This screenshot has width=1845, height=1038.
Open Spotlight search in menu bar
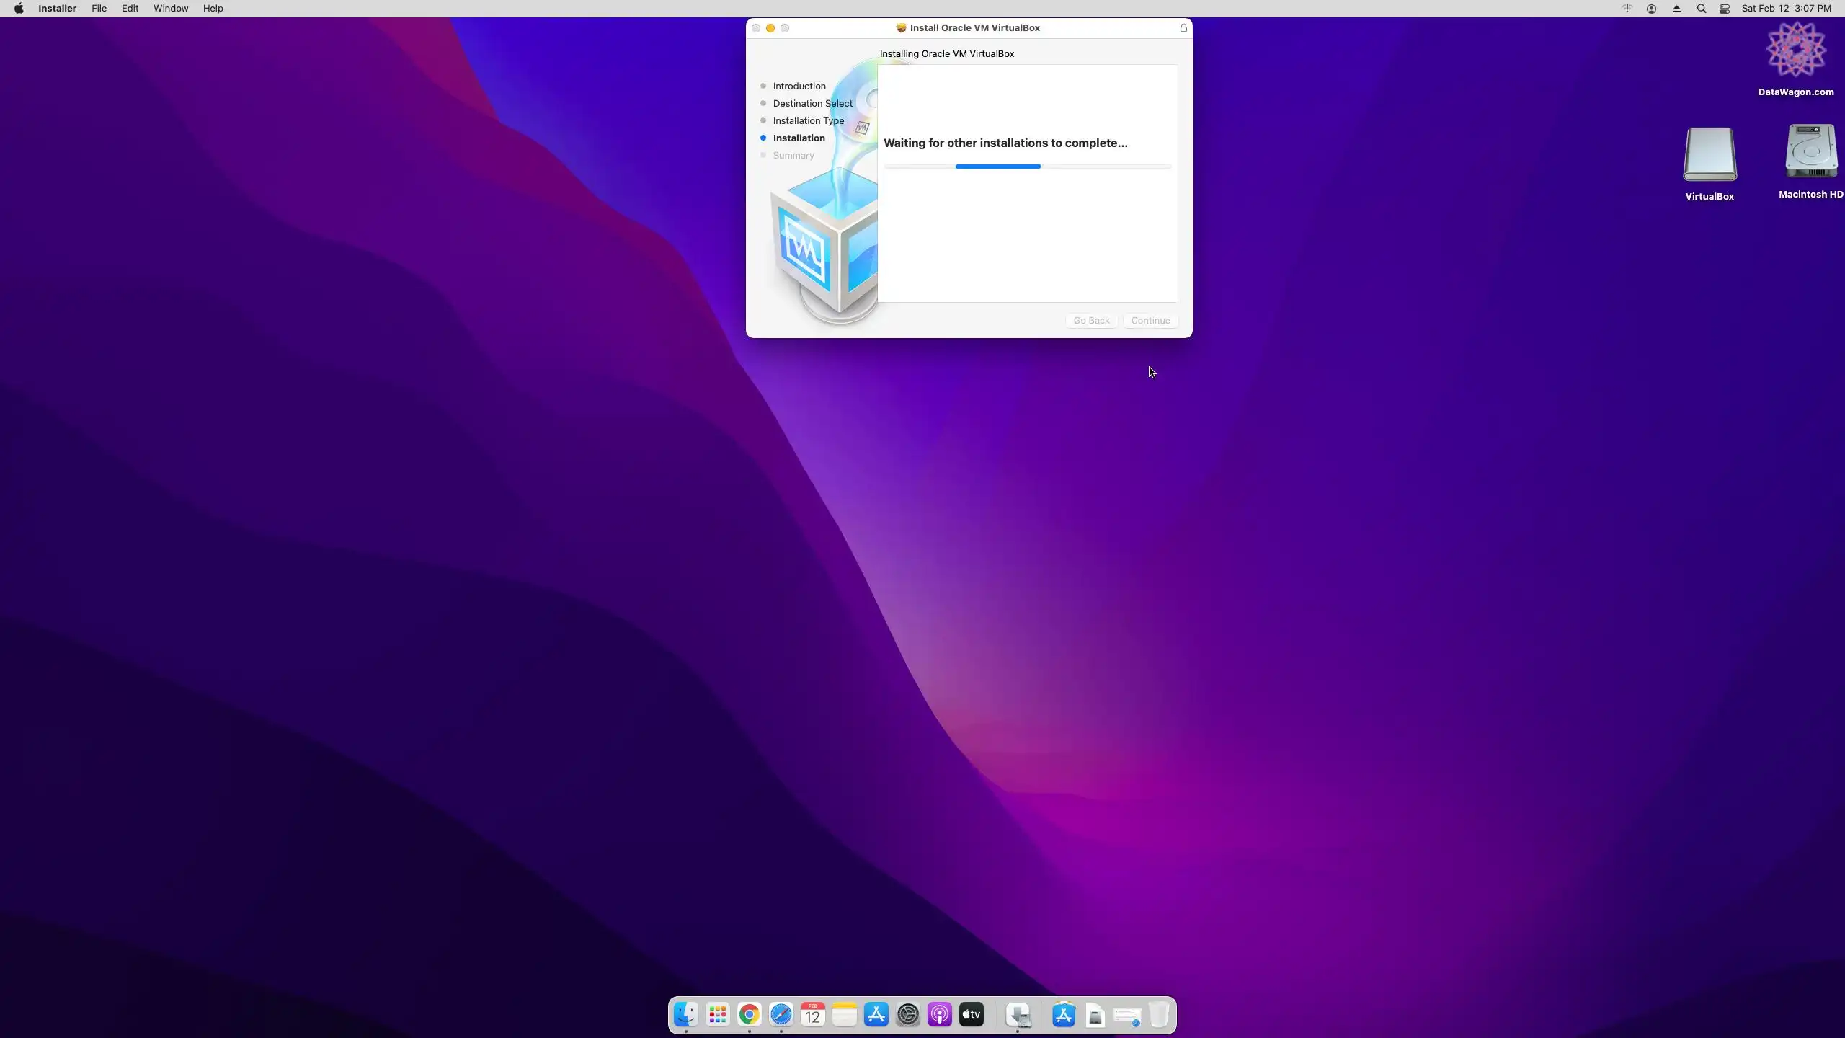[1701, 9]
